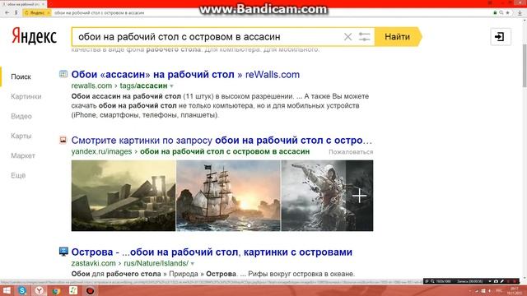Open Skype from the taskbar
The image size is (527, 296).
click(x=22, y=290)
